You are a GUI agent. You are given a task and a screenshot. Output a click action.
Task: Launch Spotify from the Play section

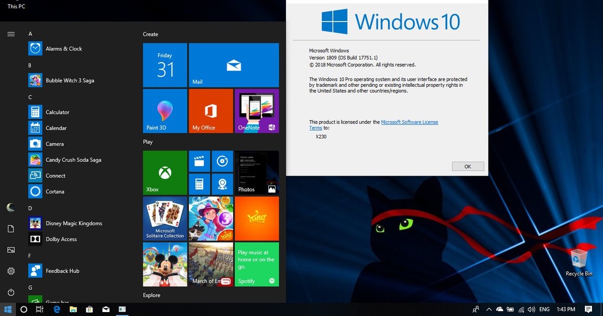(x=256, y=264)
